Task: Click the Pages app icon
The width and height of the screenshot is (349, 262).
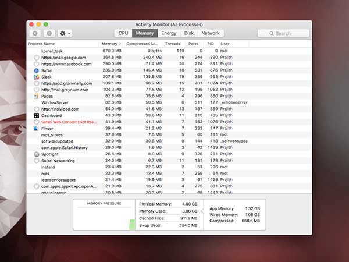Action: [36, 96]
